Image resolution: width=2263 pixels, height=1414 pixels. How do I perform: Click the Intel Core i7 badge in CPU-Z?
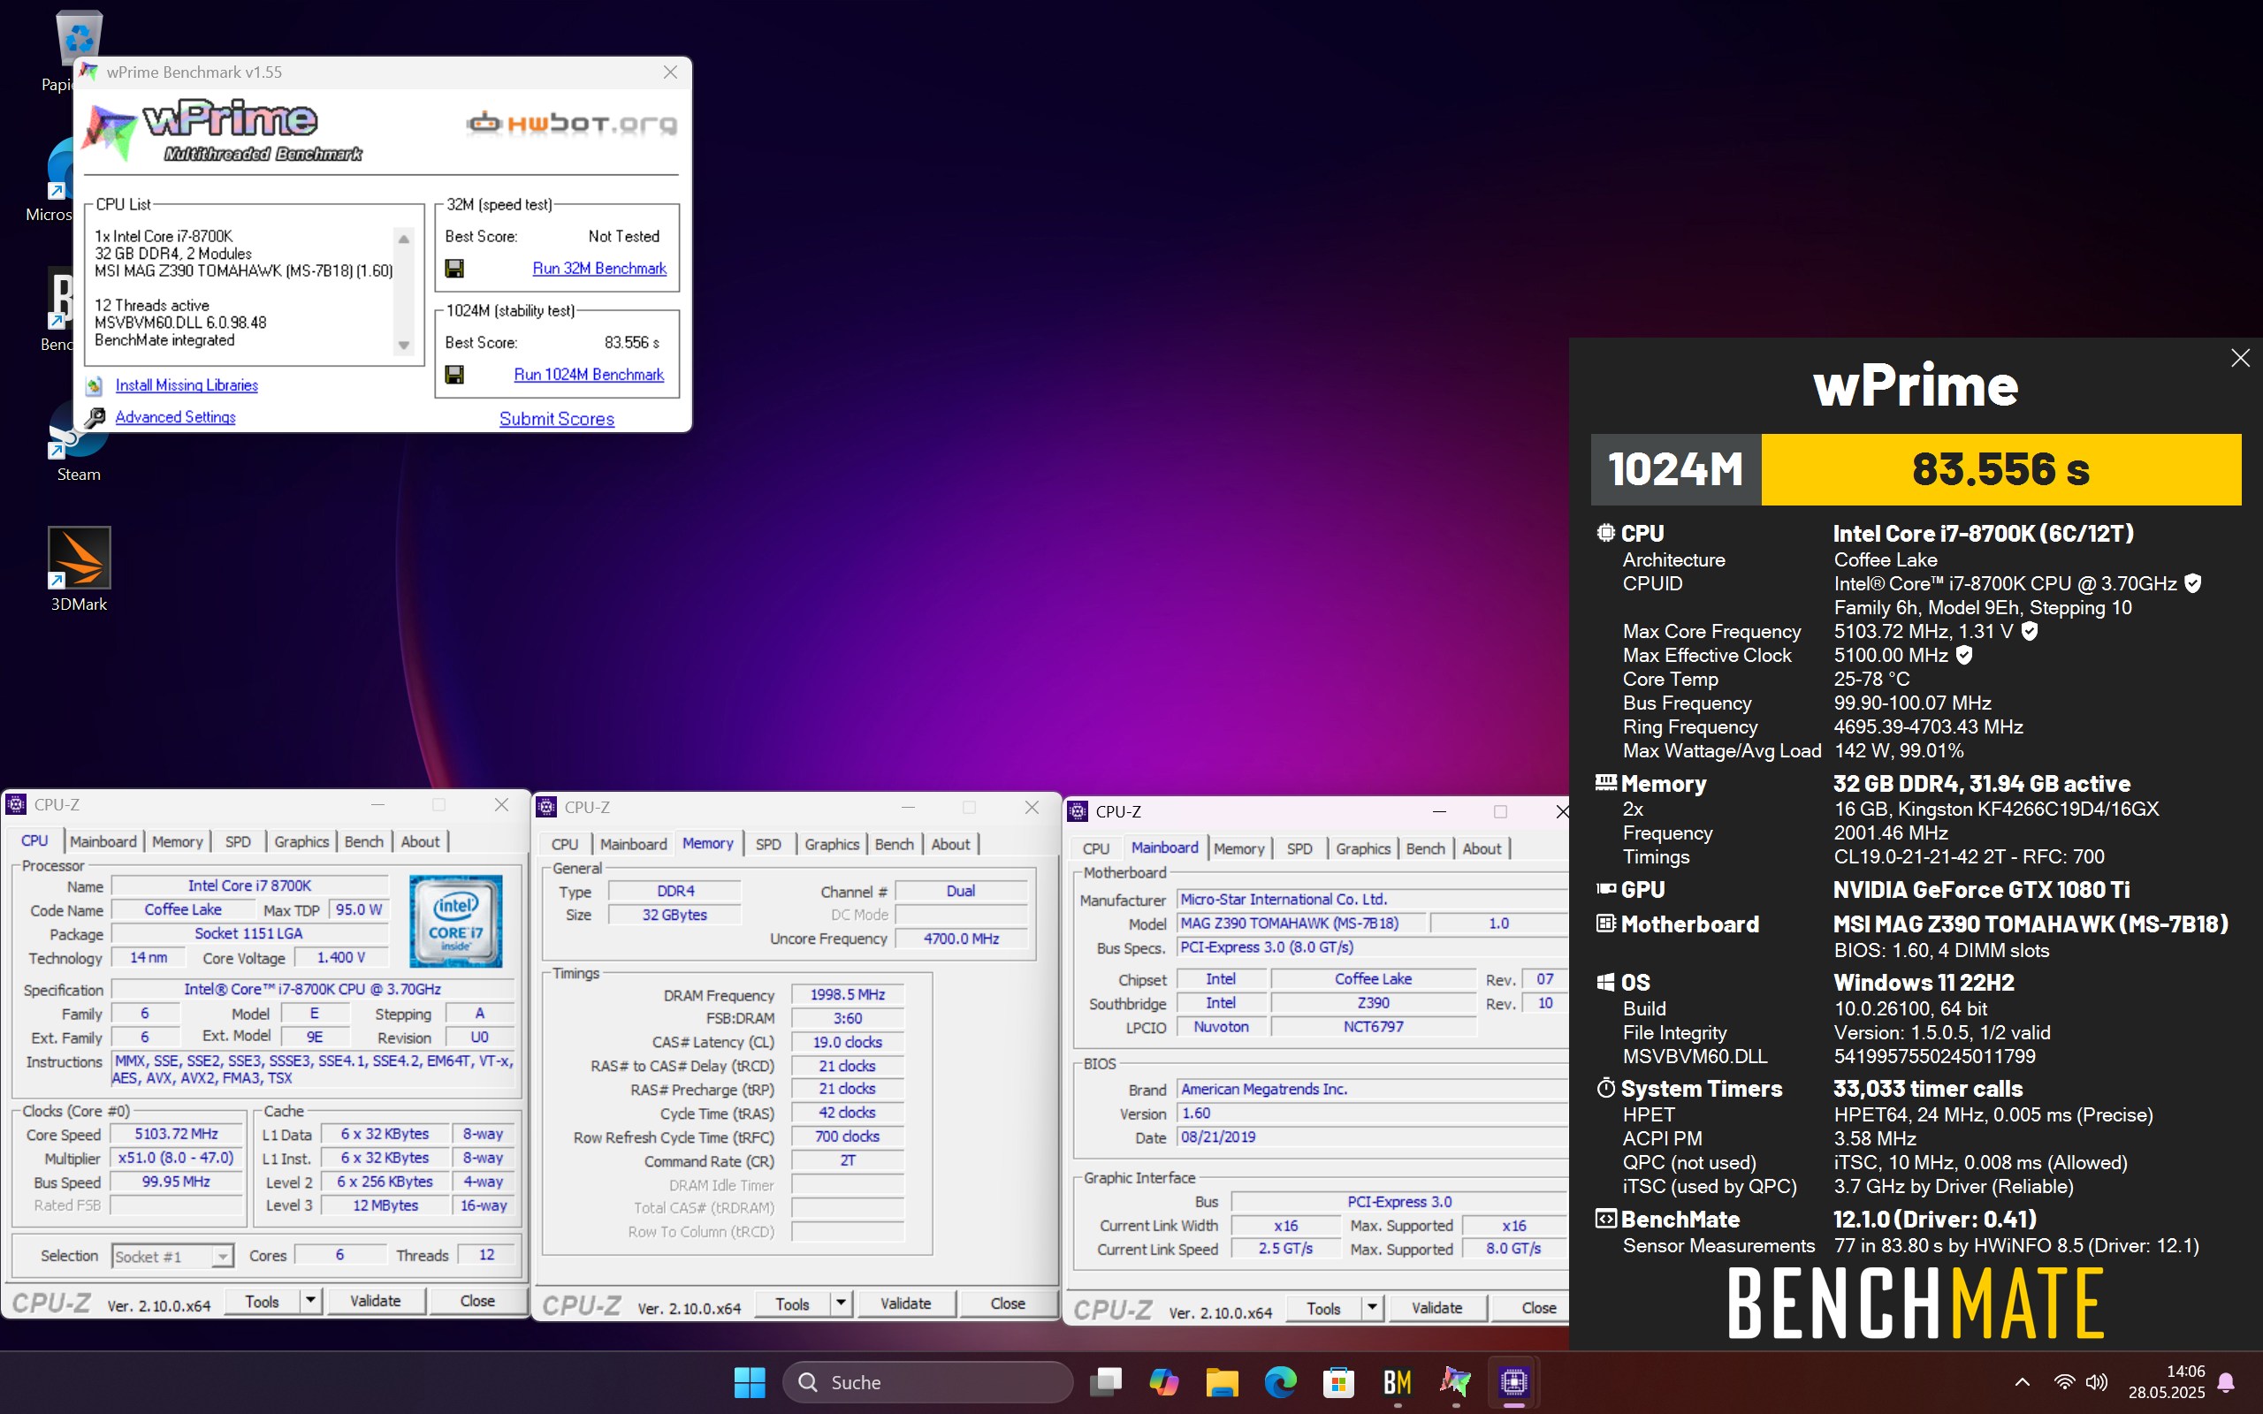click(x=455, y=921)
